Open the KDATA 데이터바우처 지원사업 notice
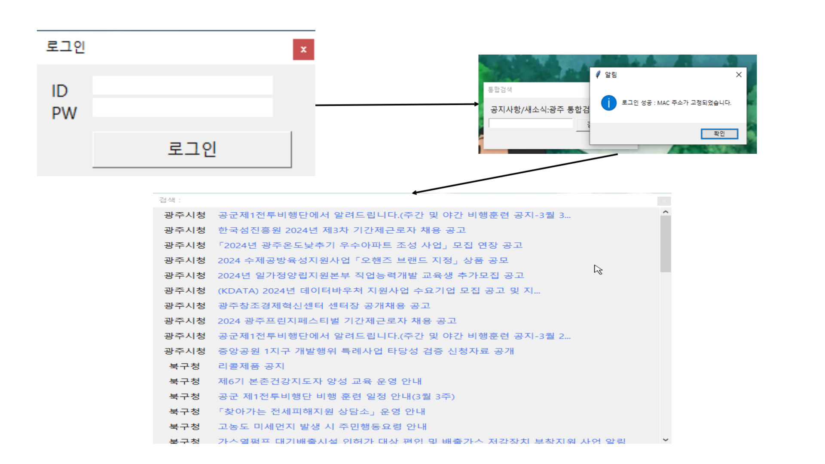825x464 pixels. click(x=378, y=290)
